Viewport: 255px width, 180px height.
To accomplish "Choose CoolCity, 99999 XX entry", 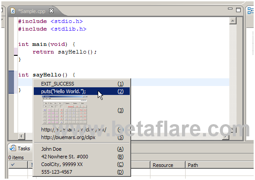I will coord(82,164).
